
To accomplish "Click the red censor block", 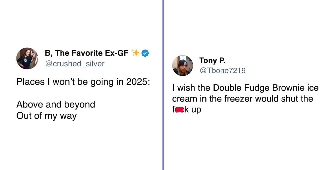I will (x=180, y=110).
